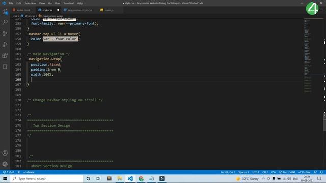Click the Top Section Design comment text

tap(51, 126)
